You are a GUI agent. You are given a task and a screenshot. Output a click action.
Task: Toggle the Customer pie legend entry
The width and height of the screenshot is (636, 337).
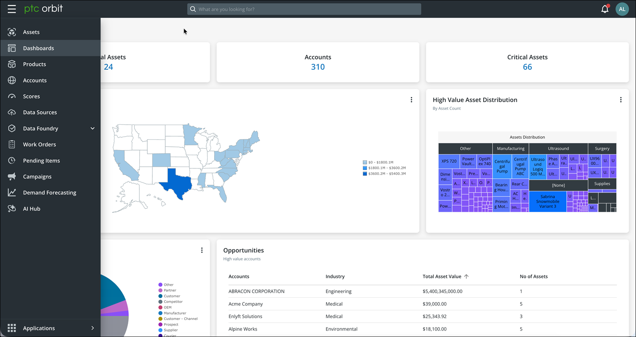click(169, 296)
